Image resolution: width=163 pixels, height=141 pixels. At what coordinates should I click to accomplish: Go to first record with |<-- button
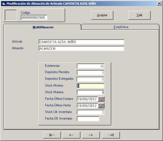[x=52, y=135]
